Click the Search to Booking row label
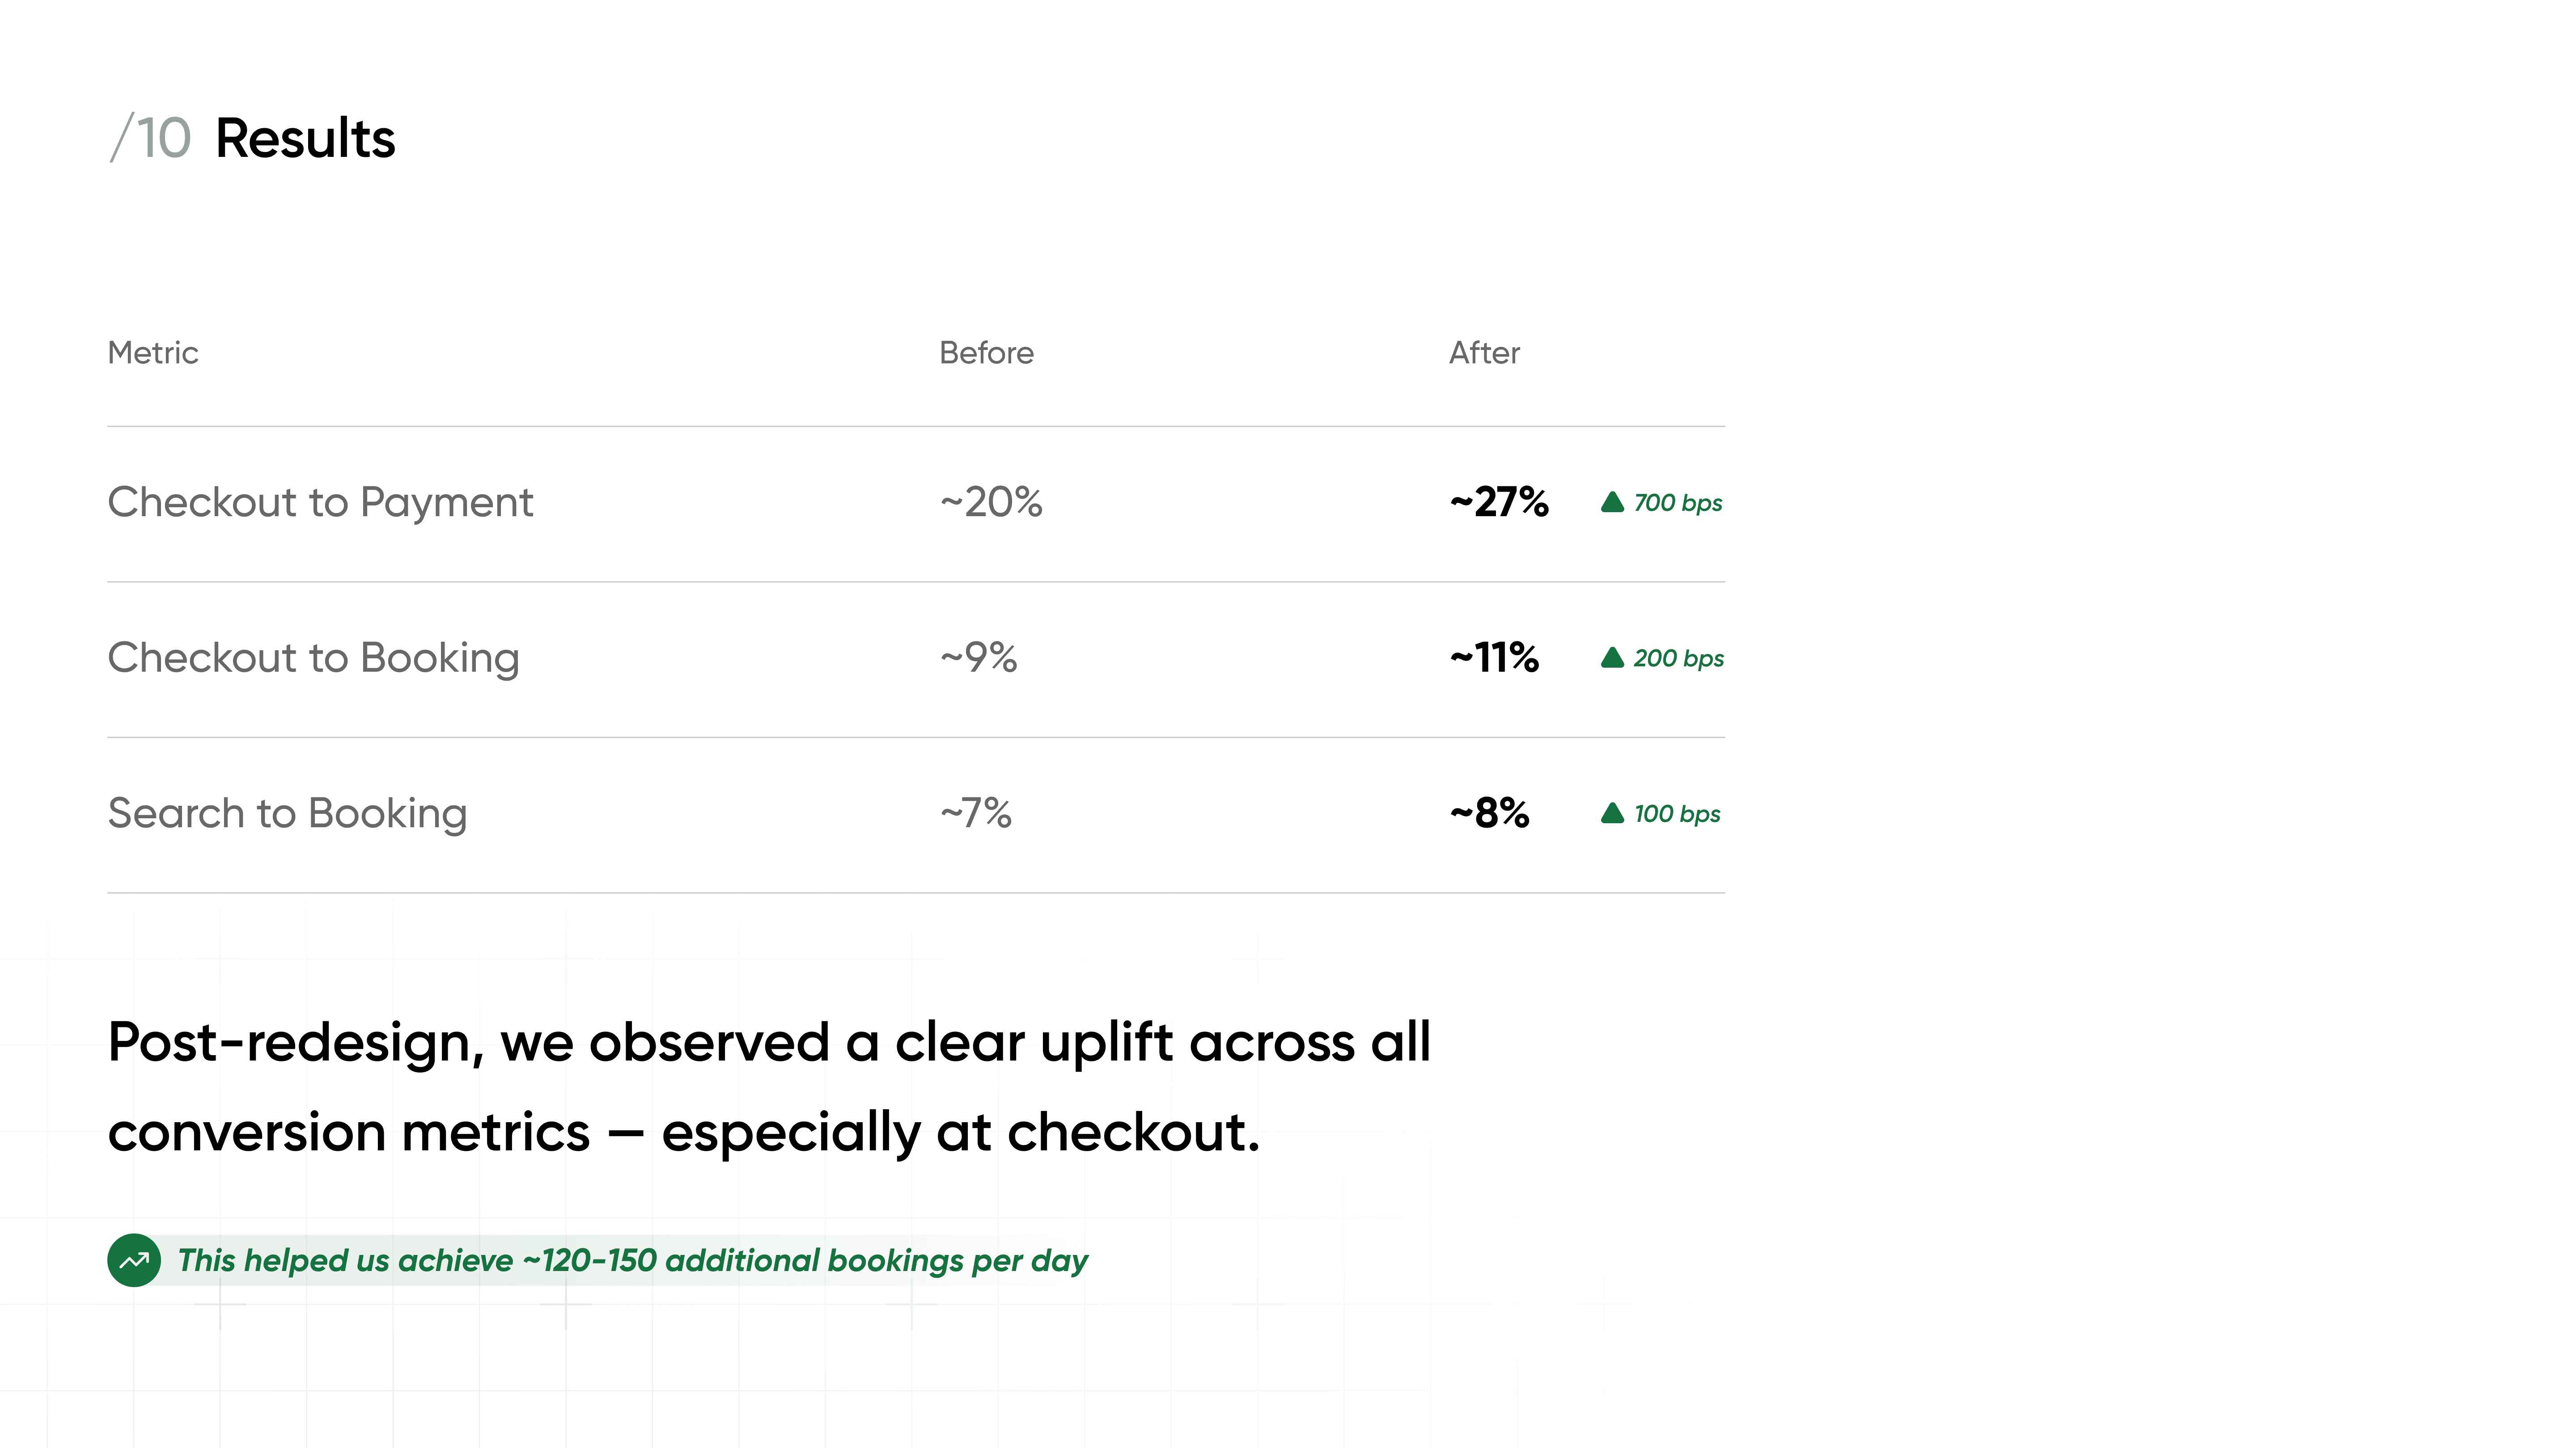Viewport: 2576px width, 1448px height. point(287,813)
